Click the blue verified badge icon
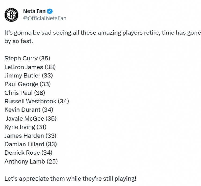 point(50,11)
